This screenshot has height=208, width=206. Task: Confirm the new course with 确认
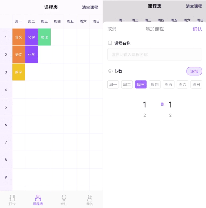pos(197,29)
